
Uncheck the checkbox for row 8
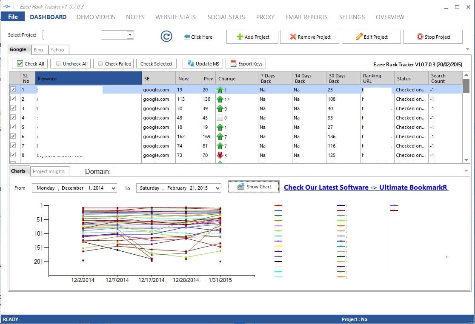click(13, 155)
